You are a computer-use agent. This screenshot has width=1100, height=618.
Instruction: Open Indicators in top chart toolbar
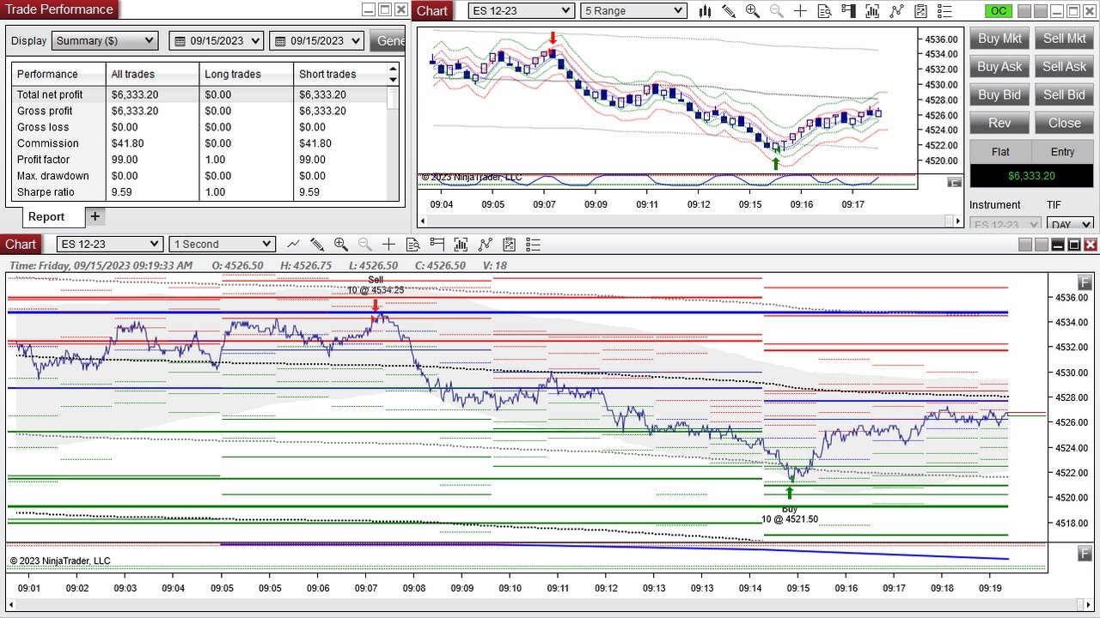coord(897,11)
